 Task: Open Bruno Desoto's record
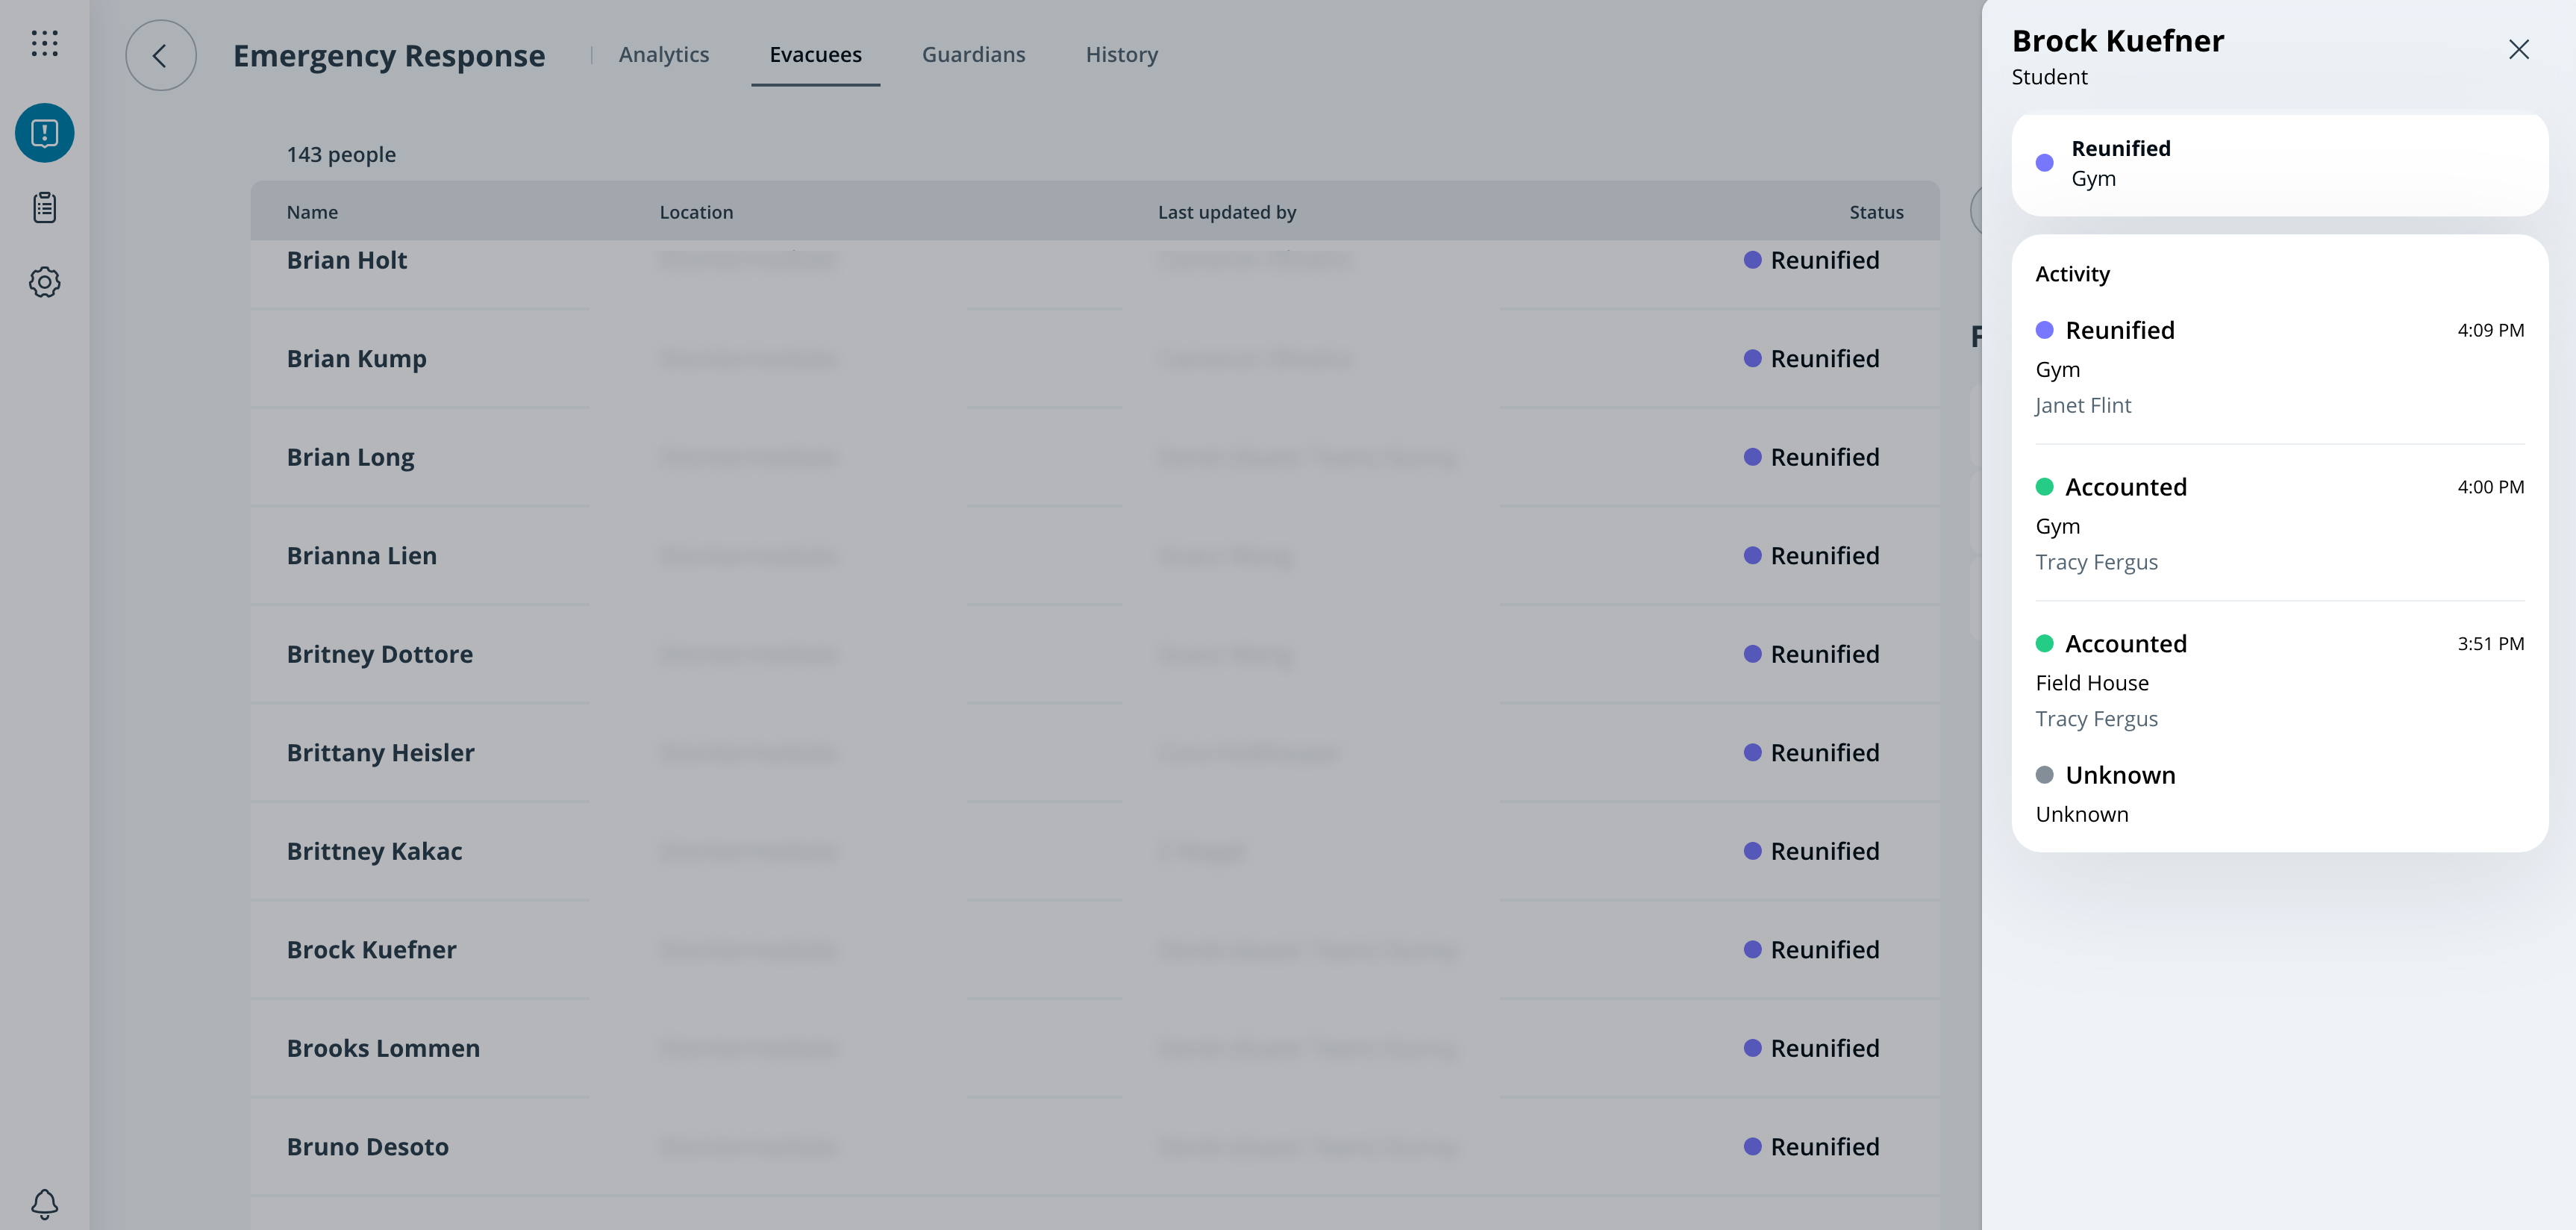pyautogui.click(x=367, y=1147)
